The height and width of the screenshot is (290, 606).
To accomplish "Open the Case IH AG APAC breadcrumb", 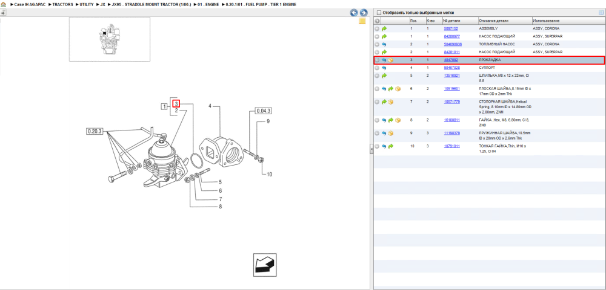I will pyautogui.click(x=29, y=4).
